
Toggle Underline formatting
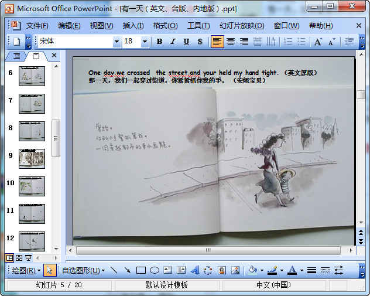coord(186,42)
